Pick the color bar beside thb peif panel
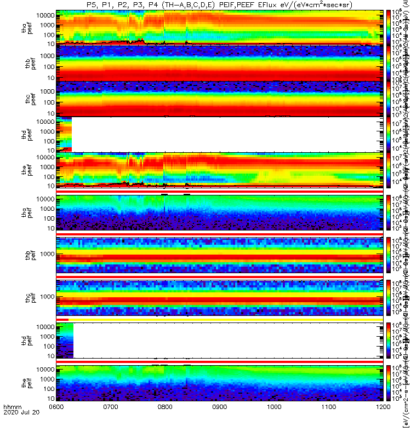 [x=389, y=255]
